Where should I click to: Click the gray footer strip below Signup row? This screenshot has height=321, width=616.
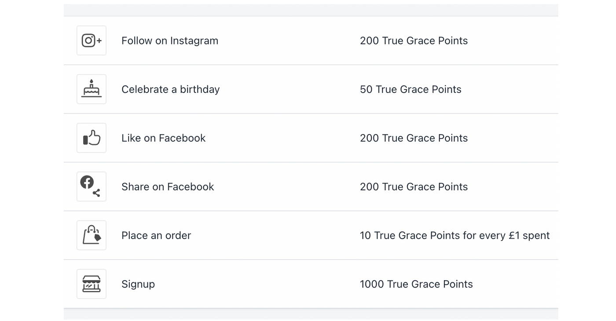[311, 314]
